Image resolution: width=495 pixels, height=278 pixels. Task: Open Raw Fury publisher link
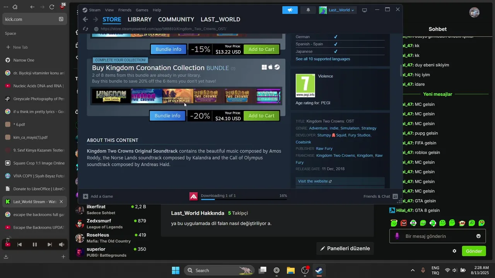pos(324,148)
